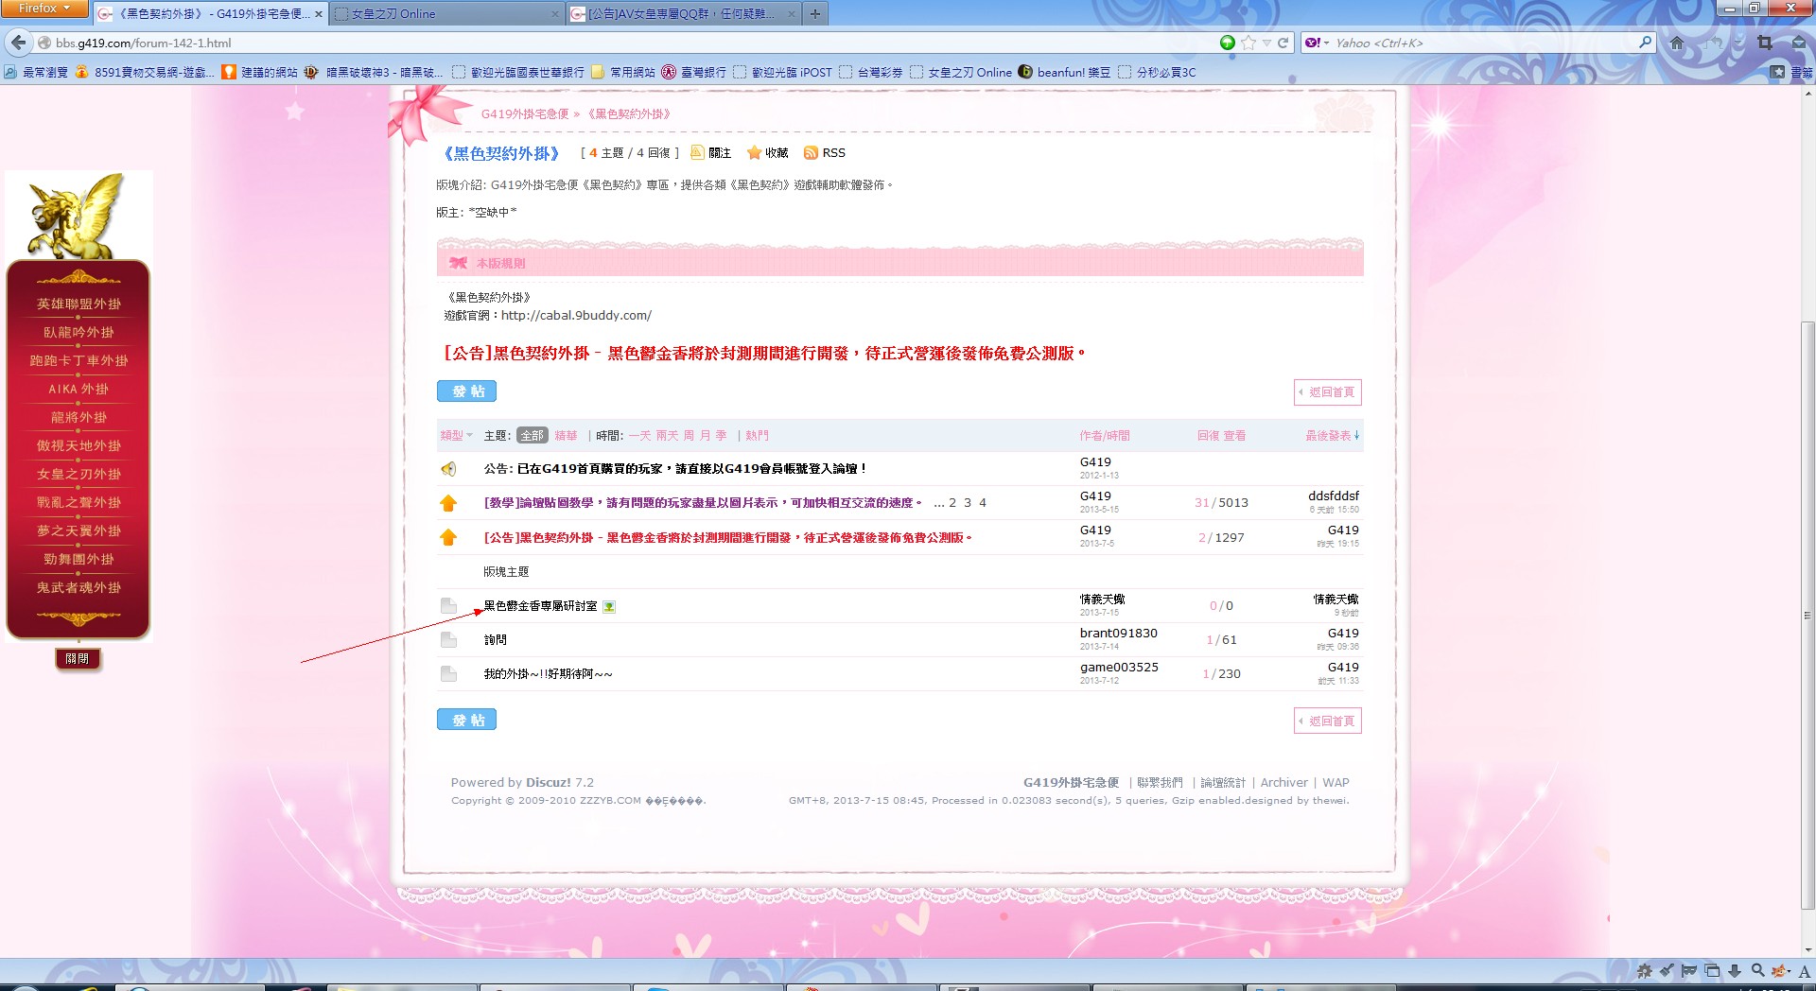1816x991 pixels.
Task: Click the lower 返回首頁 button
Action: click(1328, 722)
